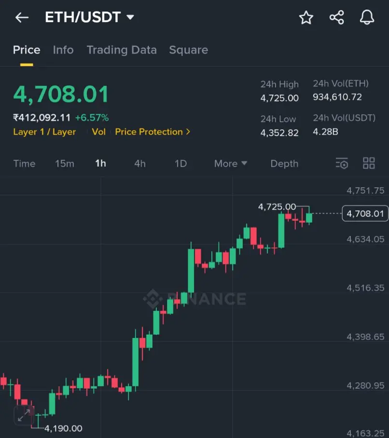This screenshot has width=389, height=438.
Task: Select the 1D chart interval
Action: tap(181, 163)
